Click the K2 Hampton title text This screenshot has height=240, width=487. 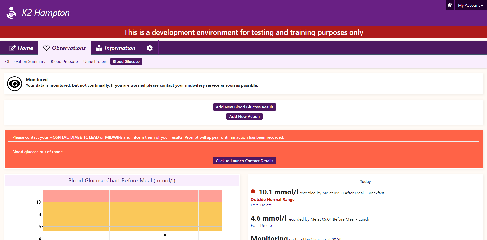pos(46,13)
